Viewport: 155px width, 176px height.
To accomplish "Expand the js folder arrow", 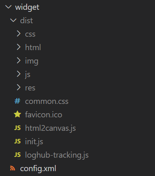I will [18, 74].
